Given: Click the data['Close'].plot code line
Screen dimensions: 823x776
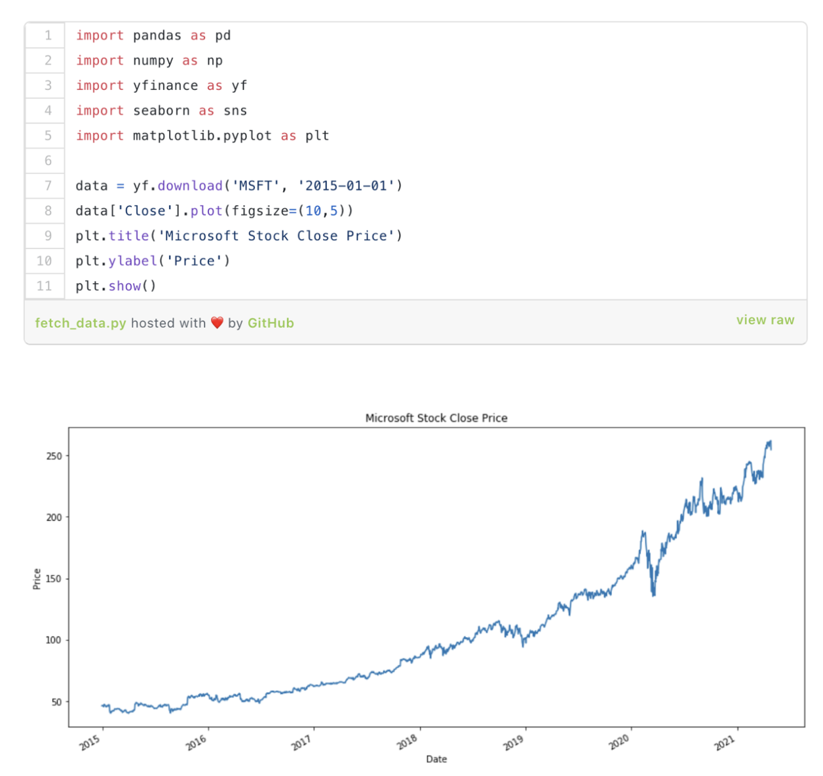Looking at the screenshot, I should point(214,210).
